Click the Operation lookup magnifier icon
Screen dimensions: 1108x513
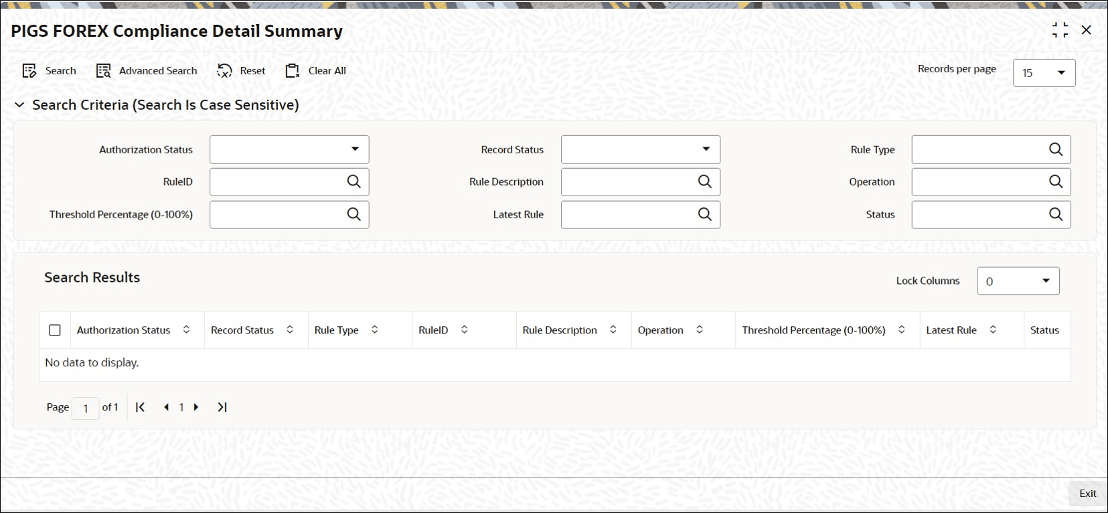(1056, 181)
